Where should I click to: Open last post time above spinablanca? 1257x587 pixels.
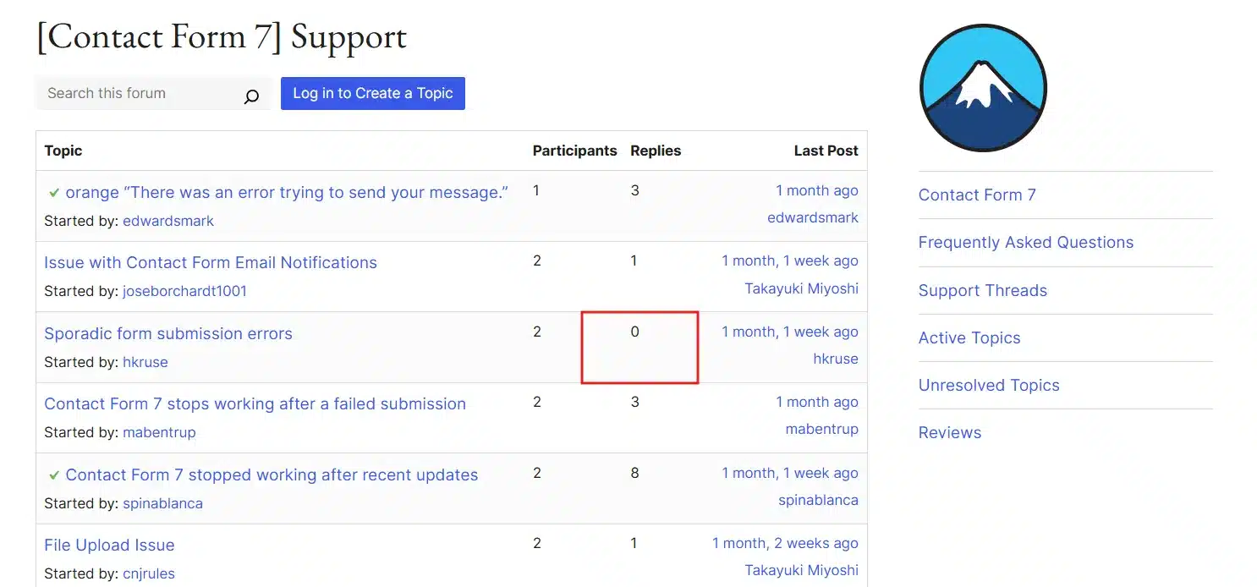[790, 473]
